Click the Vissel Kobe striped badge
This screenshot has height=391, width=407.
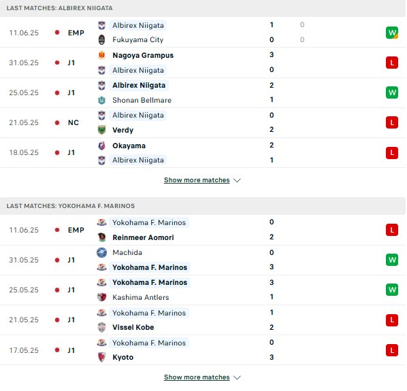click(102, 327)
